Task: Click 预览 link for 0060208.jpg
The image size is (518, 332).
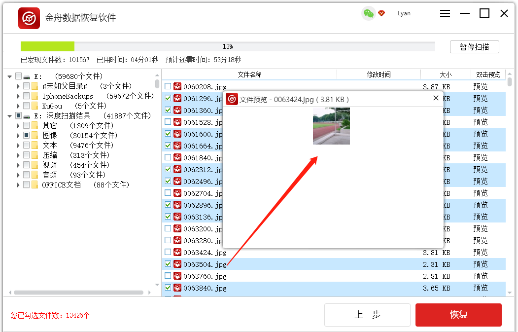Action: point(481,87)
